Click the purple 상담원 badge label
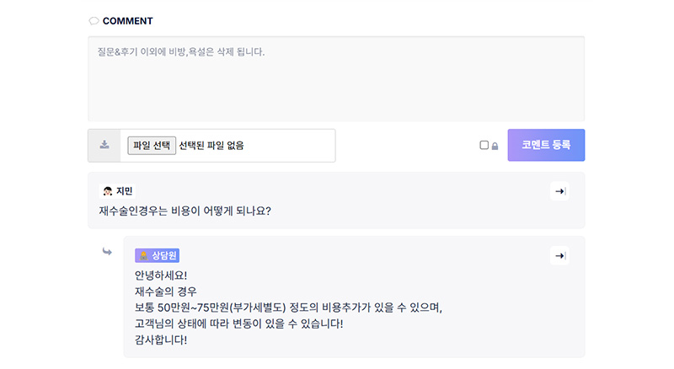Viewport: 674px width, 369px height. [158, 255]
